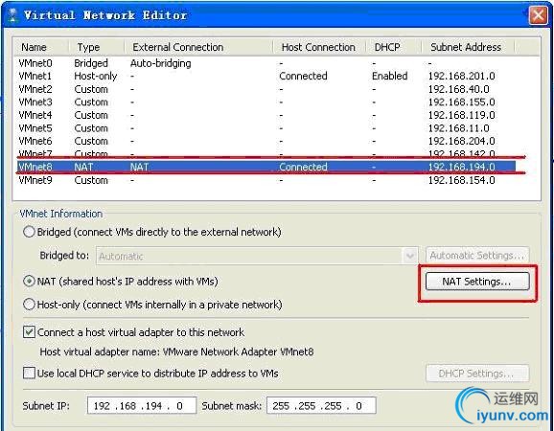Select the VMnet1 row
The height and width of the screenshot is (431, 554).
(266, 76)
